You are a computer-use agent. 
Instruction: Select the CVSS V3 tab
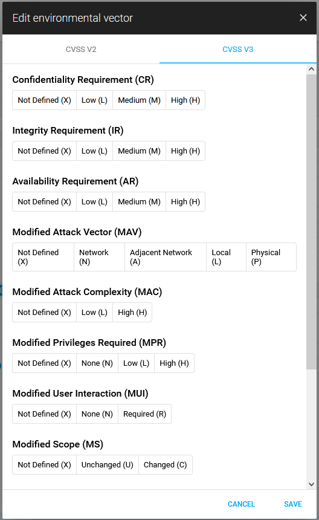pos(238,50)
